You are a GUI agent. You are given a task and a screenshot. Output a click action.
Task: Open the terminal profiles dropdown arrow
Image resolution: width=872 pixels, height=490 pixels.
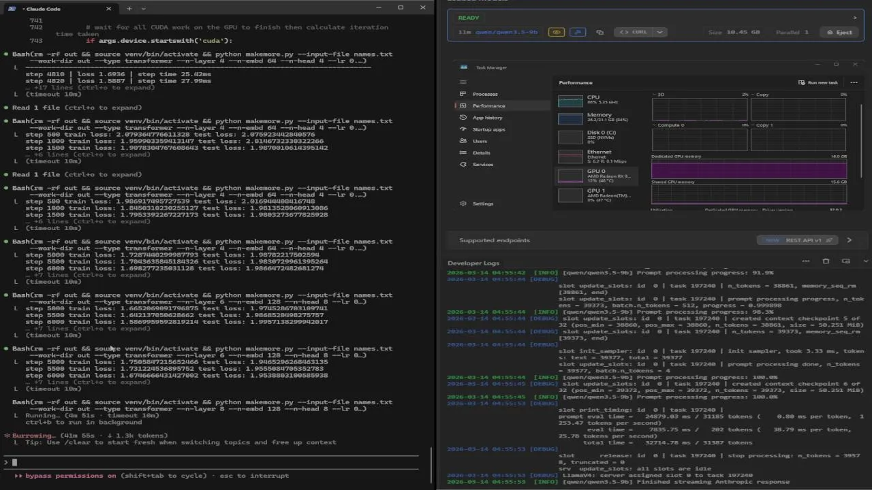click(x=143, y=8)
